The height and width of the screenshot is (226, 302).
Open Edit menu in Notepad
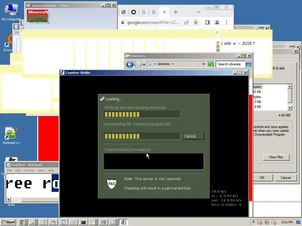(x=18, y=170)
